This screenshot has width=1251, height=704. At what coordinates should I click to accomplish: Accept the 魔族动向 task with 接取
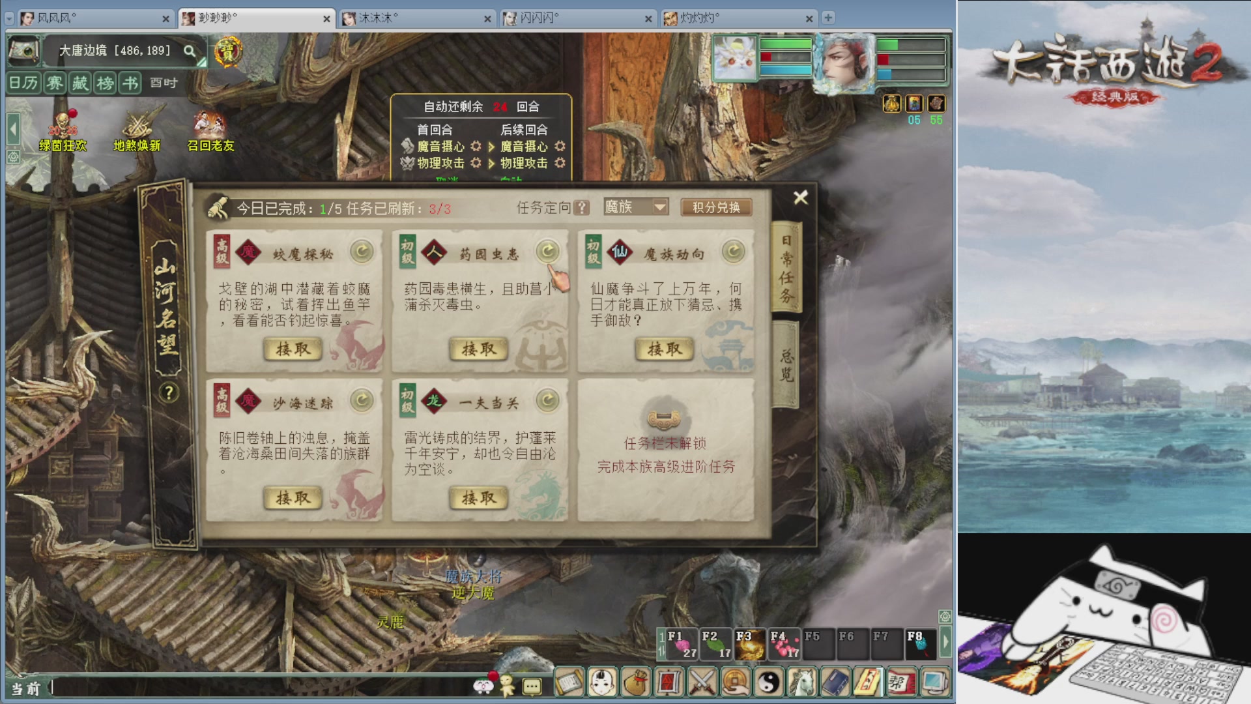(x=665, y=349)
